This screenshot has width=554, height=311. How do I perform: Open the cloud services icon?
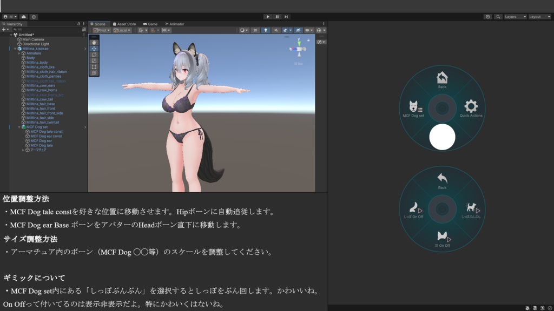click(x=24, y=17)
